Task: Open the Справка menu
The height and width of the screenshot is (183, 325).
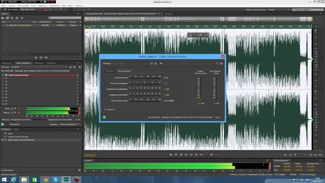Action: pyautogui.click(x=79, y=6)
